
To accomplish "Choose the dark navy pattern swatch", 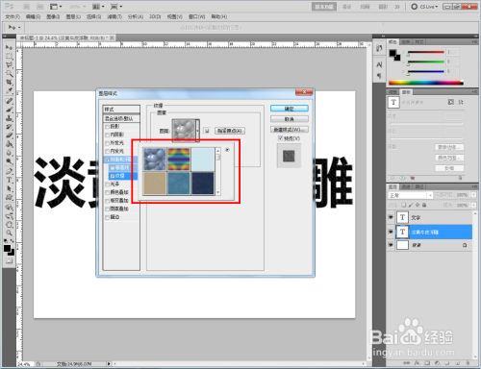I will (203, 184).
